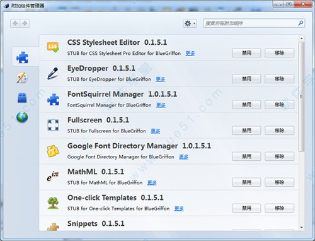This screenshot has width=315, height=241.
Task: Remove the CSS Stylesheet Editor add-on
Action: 279,53
